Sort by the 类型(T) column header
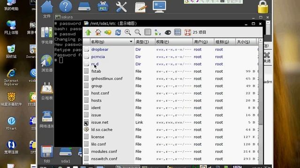300x168 pixels. click(x=145, y=42)
